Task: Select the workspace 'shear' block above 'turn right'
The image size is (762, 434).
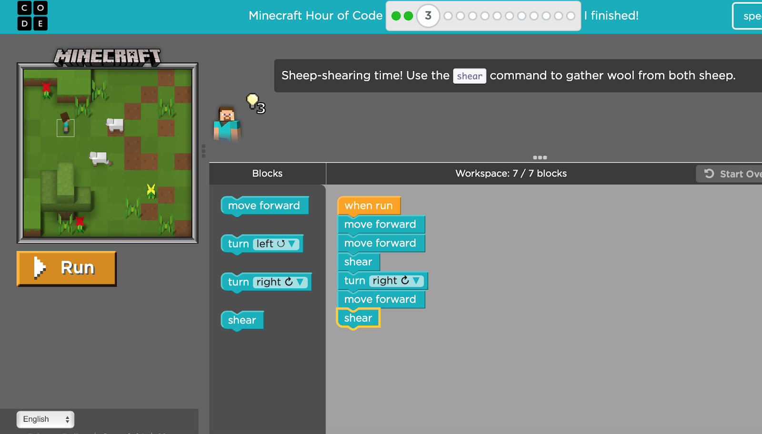Action: (358, 262)
